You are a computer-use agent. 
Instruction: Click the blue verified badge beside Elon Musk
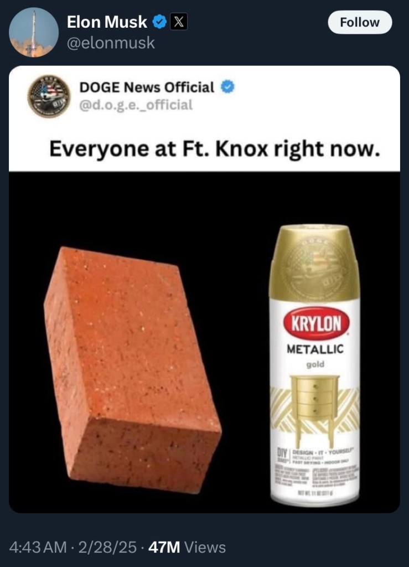(x=159, y=22)
